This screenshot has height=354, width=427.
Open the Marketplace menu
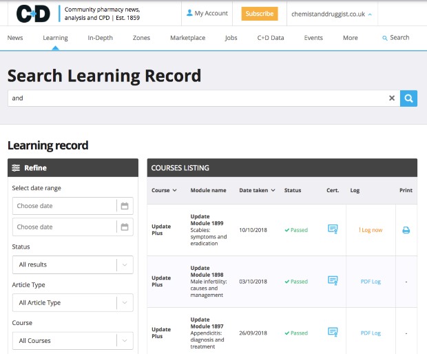click(187, 38)
